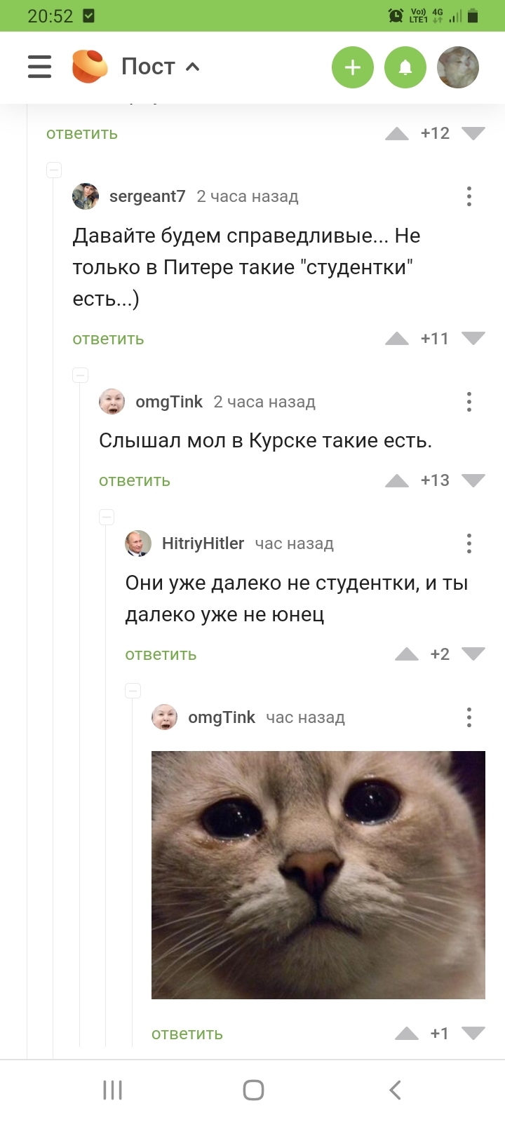Tap the Pikabu orange logo
The height and width of the screenshot is (1122, 505).
[x=90, y=67]
